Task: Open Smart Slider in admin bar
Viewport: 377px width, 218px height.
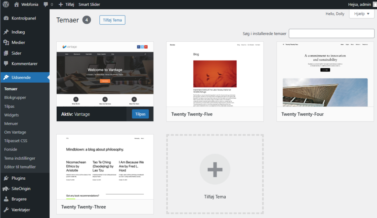Action: 89,4
